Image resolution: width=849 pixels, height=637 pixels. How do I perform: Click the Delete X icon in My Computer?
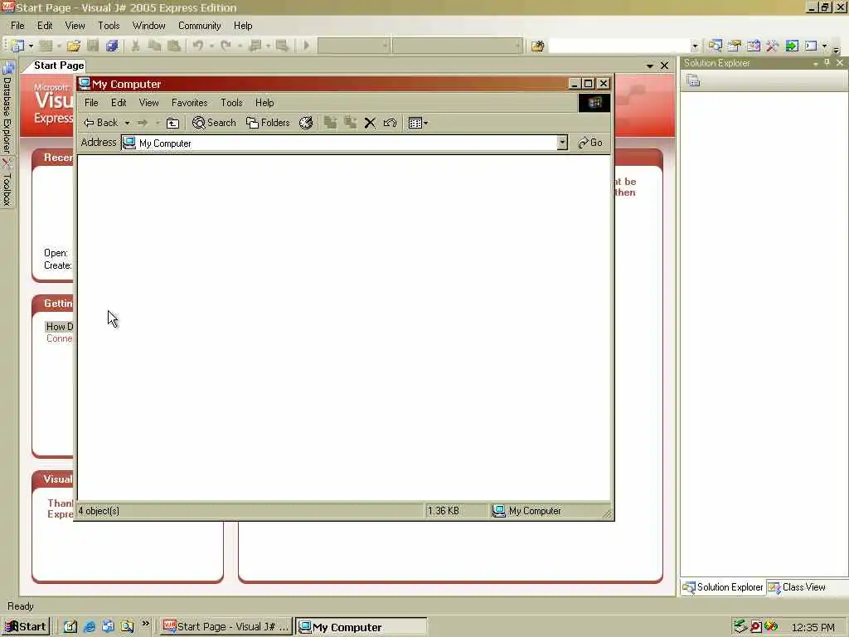pos(370,123)
